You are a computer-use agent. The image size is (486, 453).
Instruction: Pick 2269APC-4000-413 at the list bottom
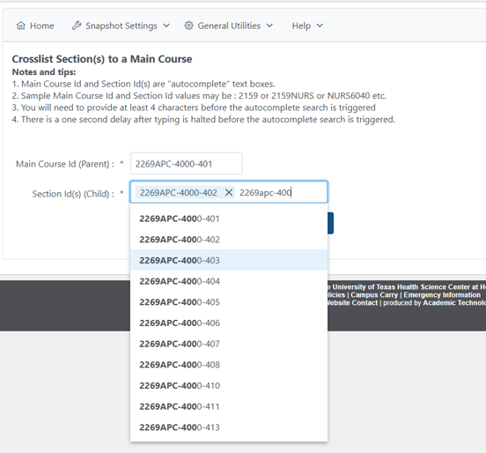point(229,427)
